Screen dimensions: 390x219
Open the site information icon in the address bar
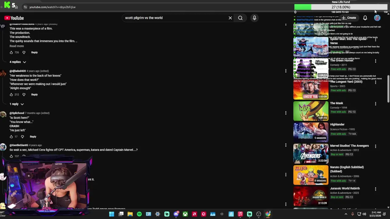25,7
